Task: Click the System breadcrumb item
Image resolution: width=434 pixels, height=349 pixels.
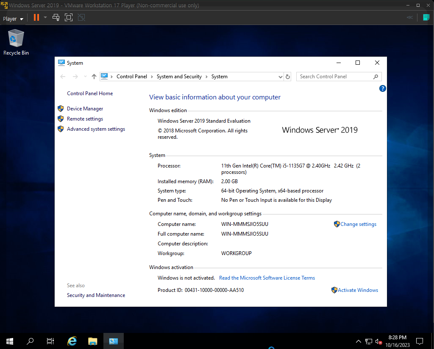Action: click(219, 77)
